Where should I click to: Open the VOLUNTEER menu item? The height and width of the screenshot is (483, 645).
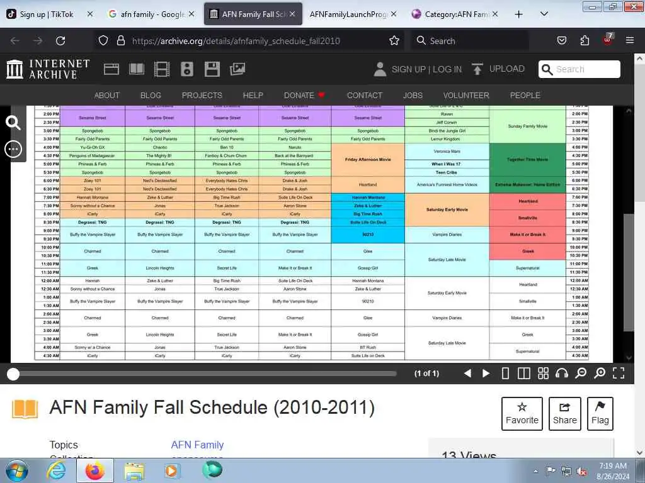tap(466, 96)
